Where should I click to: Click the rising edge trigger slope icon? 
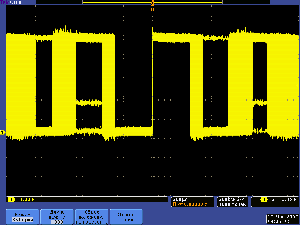point(274,200)
